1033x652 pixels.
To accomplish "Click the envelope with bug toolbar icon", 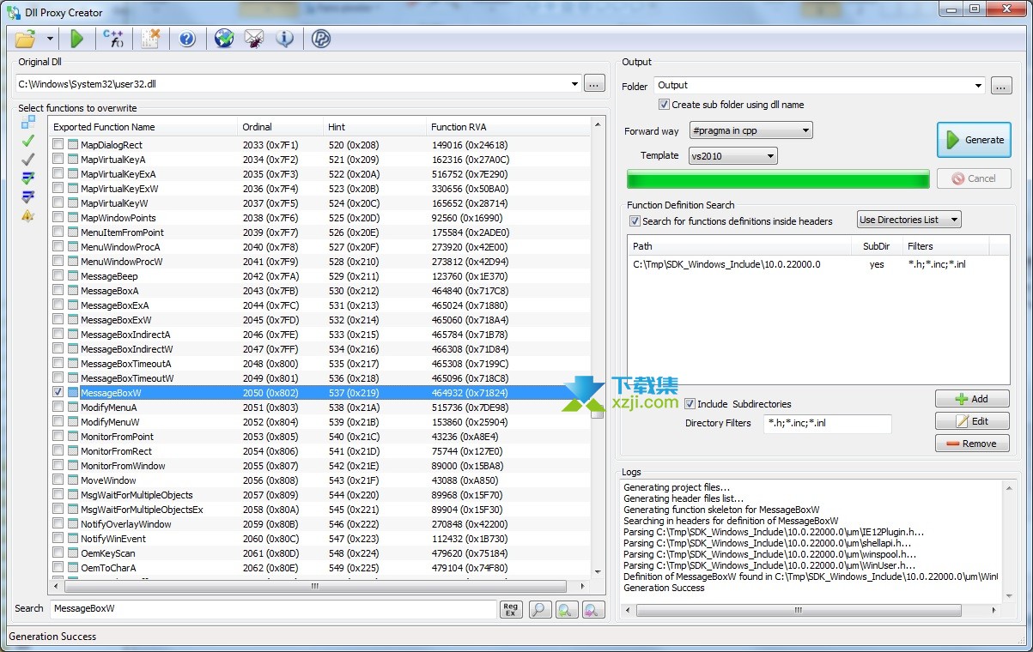I will (x=254, y=39).
